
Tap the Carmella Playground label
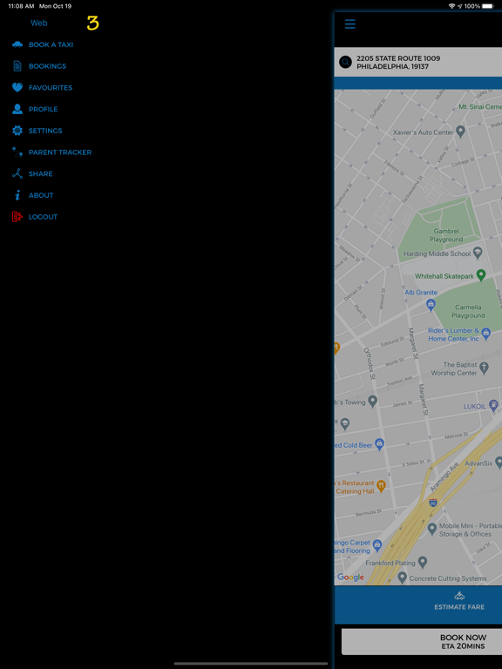point(468,311)
